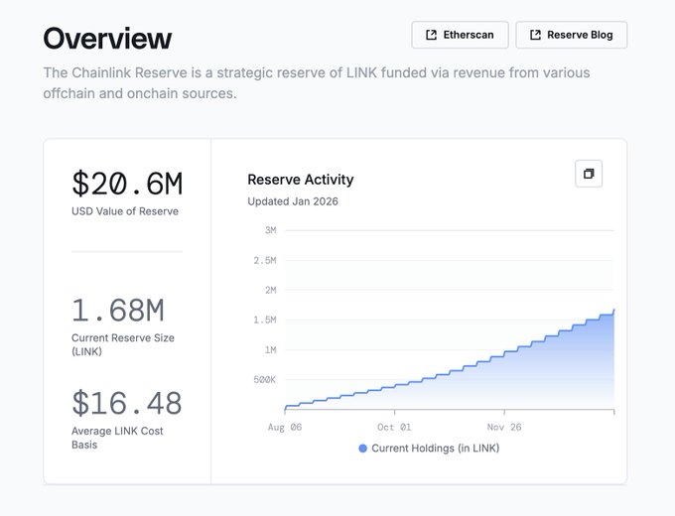Click the $16.48 average cost basis figure
The image size is (675, 516).
(x=127, y=404)
